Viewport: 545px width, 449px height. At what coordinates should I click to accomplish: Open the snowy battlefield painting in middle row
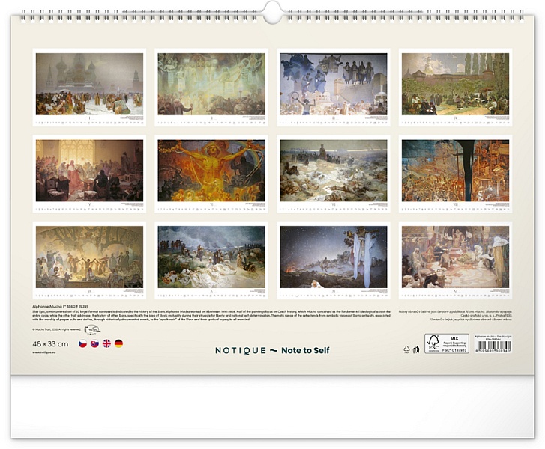click(x=334, y=171)
